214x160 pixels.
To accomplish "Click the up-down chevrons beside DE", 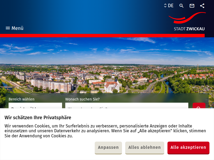I will pyautogui.click(x=165, y=6).
